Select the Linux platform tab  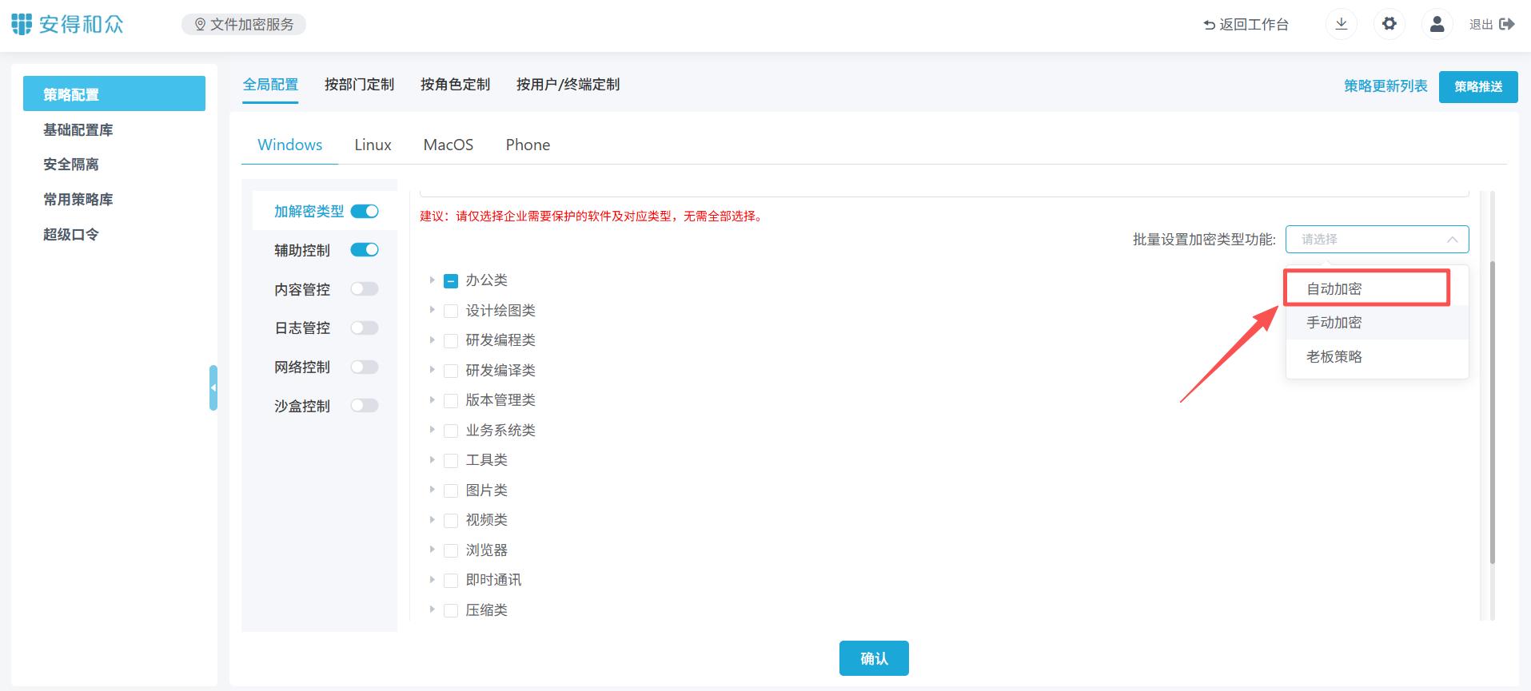coord(373,145)
